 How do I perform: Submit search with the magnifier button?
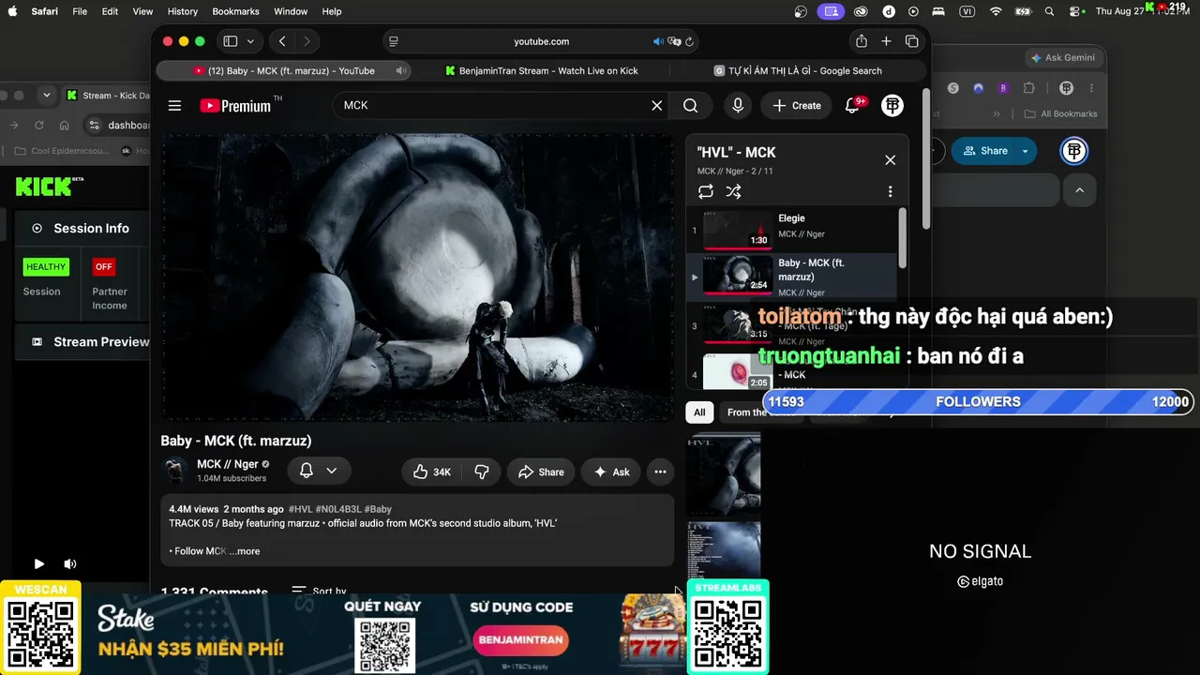click(x=691, y=106)
